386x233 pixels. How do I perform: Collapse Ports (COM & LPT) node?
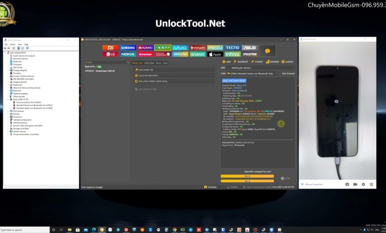(8, 99)
